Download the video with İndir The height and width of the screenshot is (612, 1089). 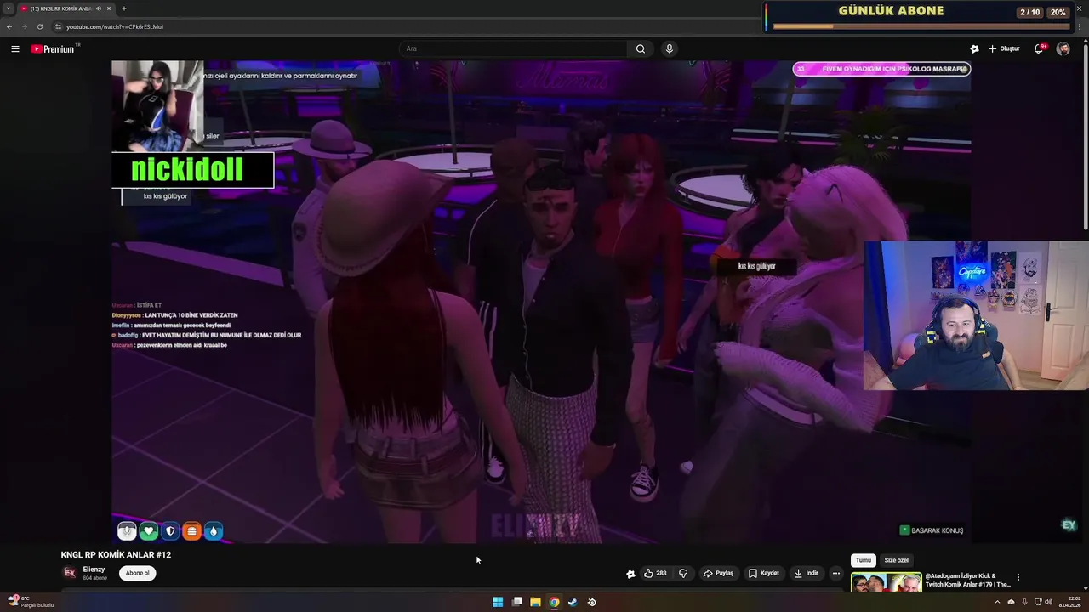(x=806, y=573)
